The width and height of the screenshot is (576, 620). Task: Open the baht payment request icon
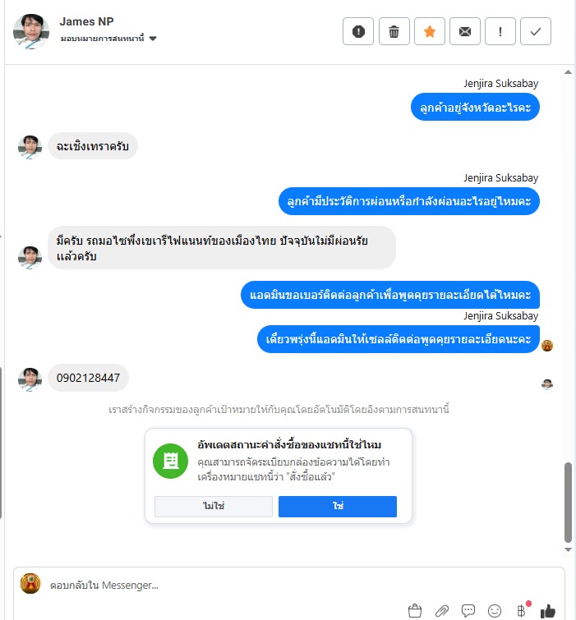[x=522, y=611]
